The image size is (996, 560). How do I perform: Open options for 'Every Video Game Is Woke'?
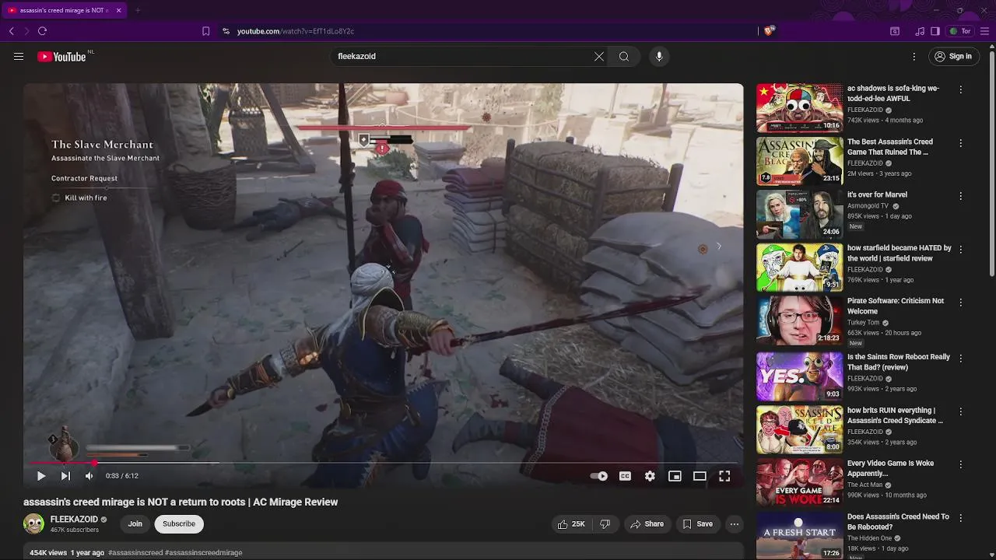[960, 464]
